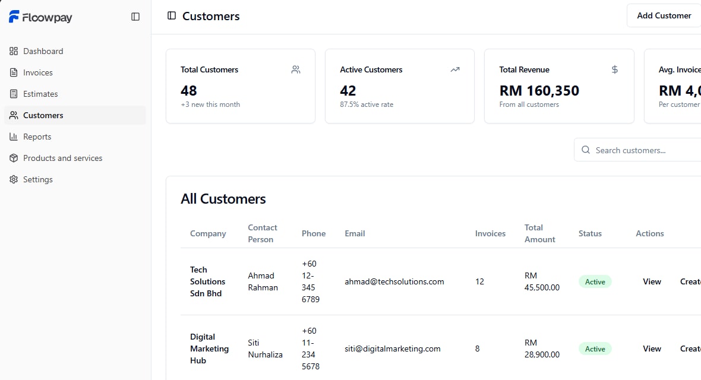Click Active status badge for Digital Marketing Hub
Image resolution: width=701 pixels, height=380 pixels.
coord(595,349)
